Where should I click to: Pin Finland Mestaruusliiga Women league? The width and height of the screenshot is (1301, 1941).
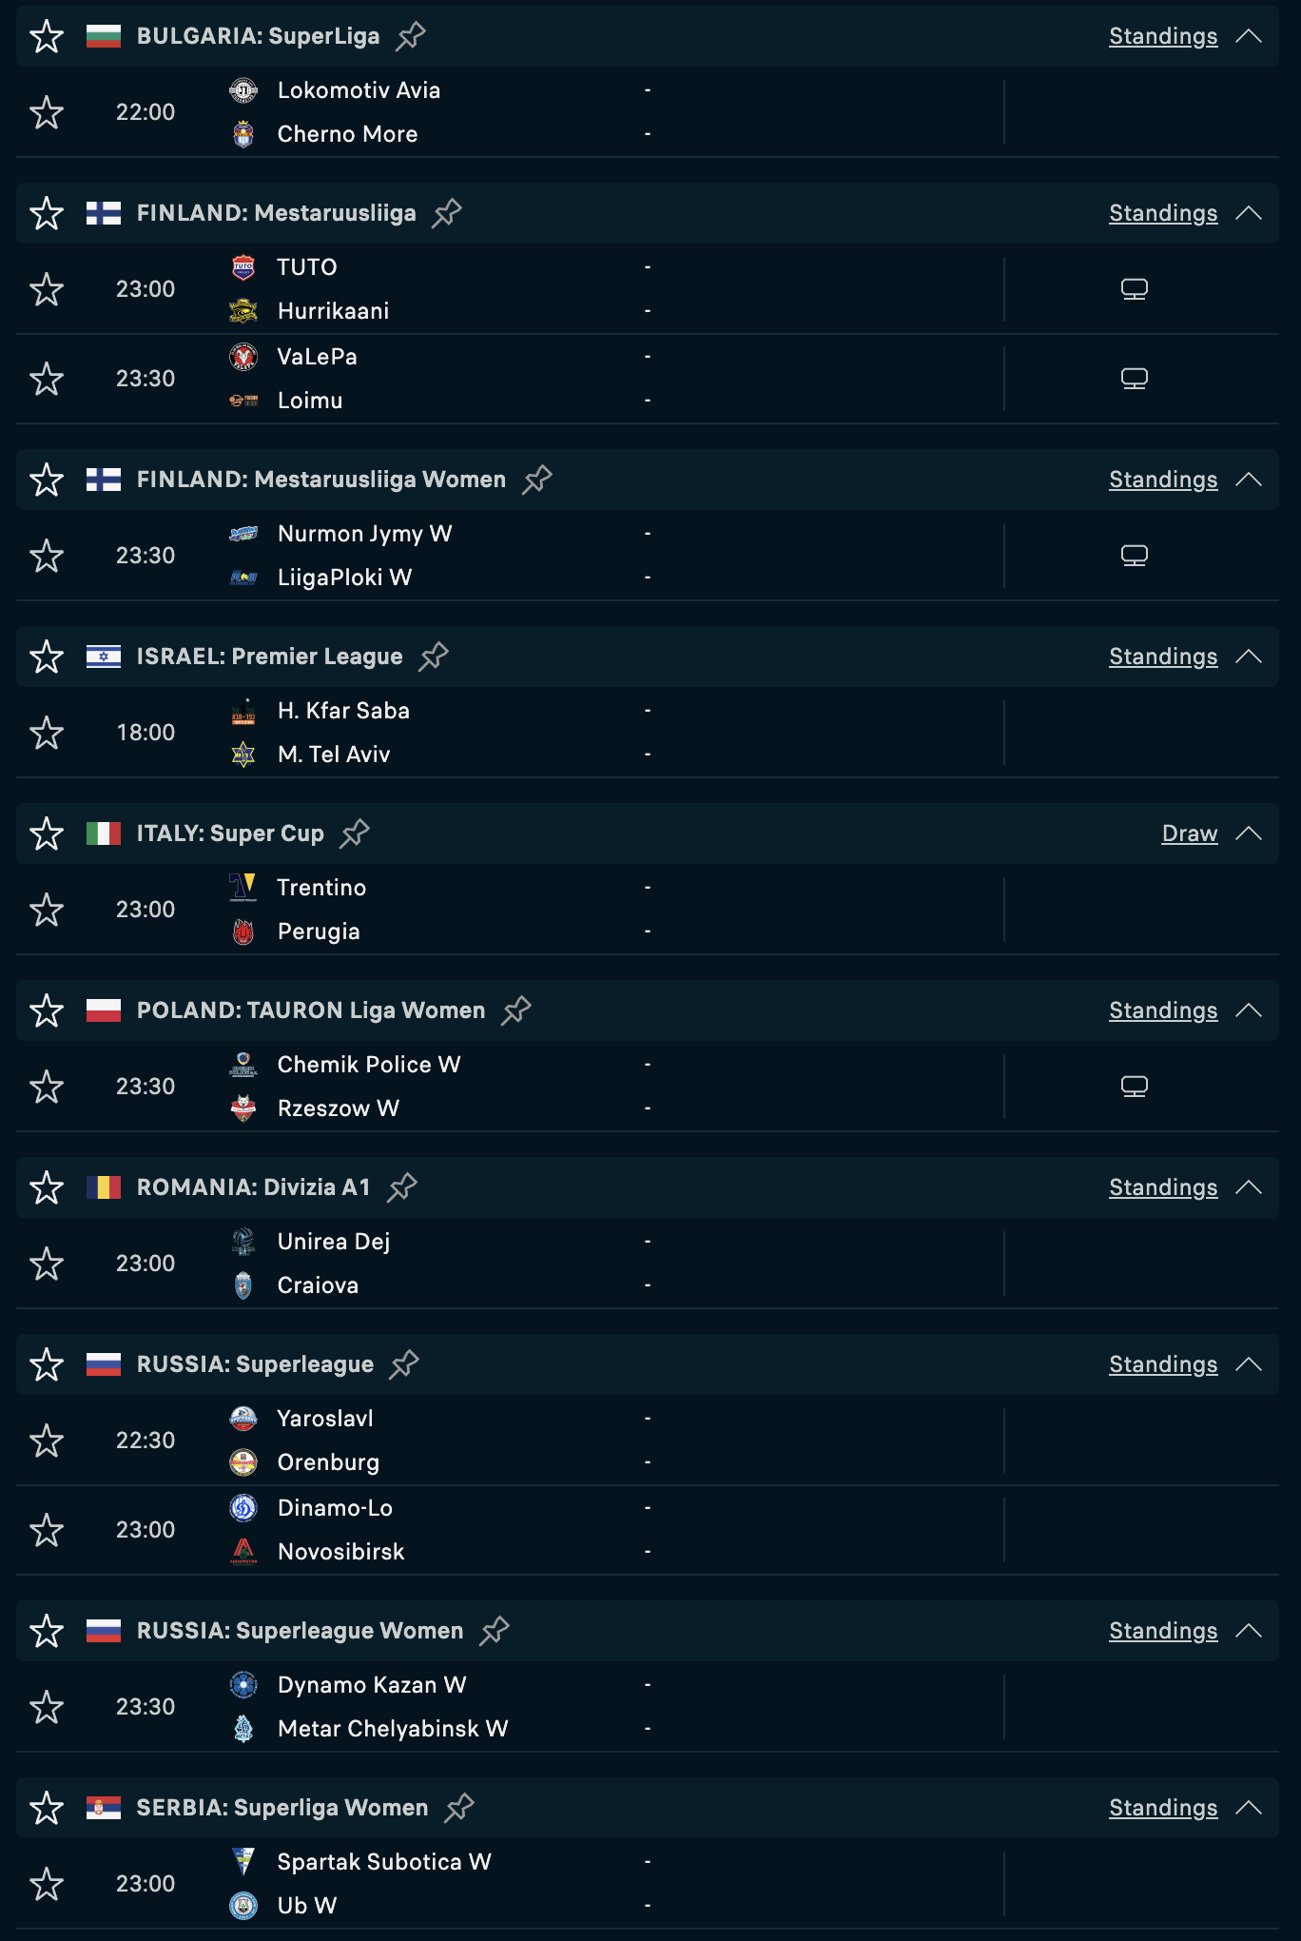537,480
